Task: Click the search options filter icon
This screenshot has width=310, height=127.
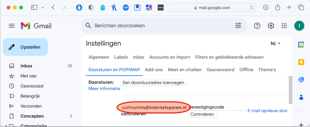Action: point(238,26)
